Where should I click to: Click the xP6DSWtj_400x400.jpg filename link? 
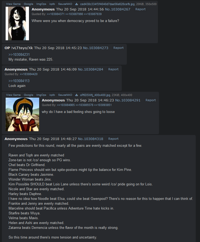pyautogui.click(x=95, y=95)
